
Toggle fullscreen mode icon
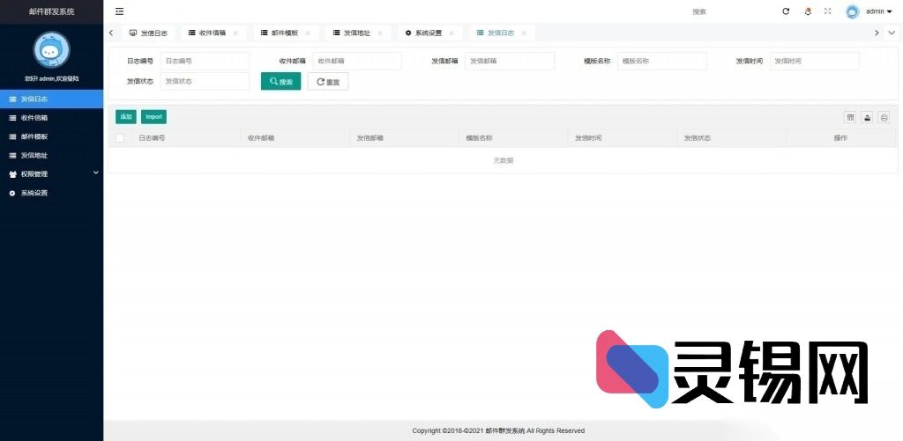click(x=828, y=11)
